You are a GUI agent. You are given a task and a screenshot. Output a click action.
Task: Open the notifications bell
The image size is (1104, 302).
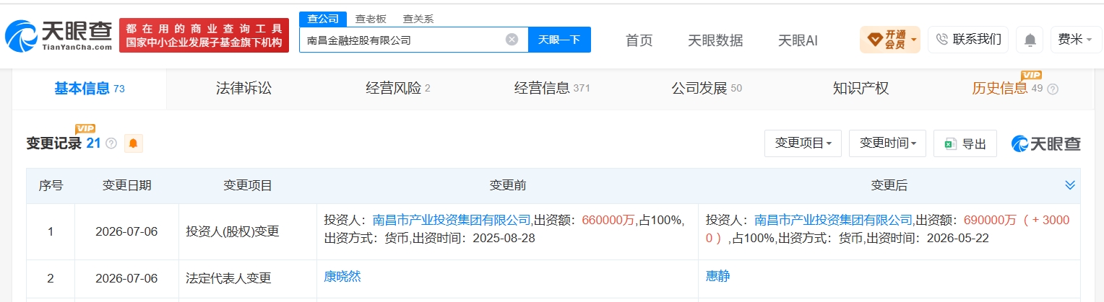[1030, 40]
